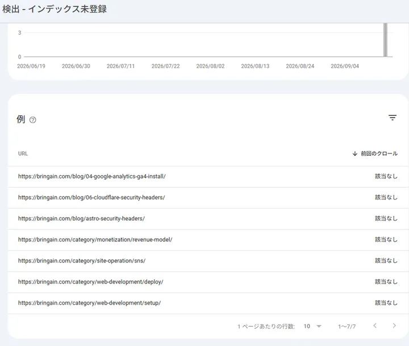Click the gray bar at chart's right end

point(385,40)
